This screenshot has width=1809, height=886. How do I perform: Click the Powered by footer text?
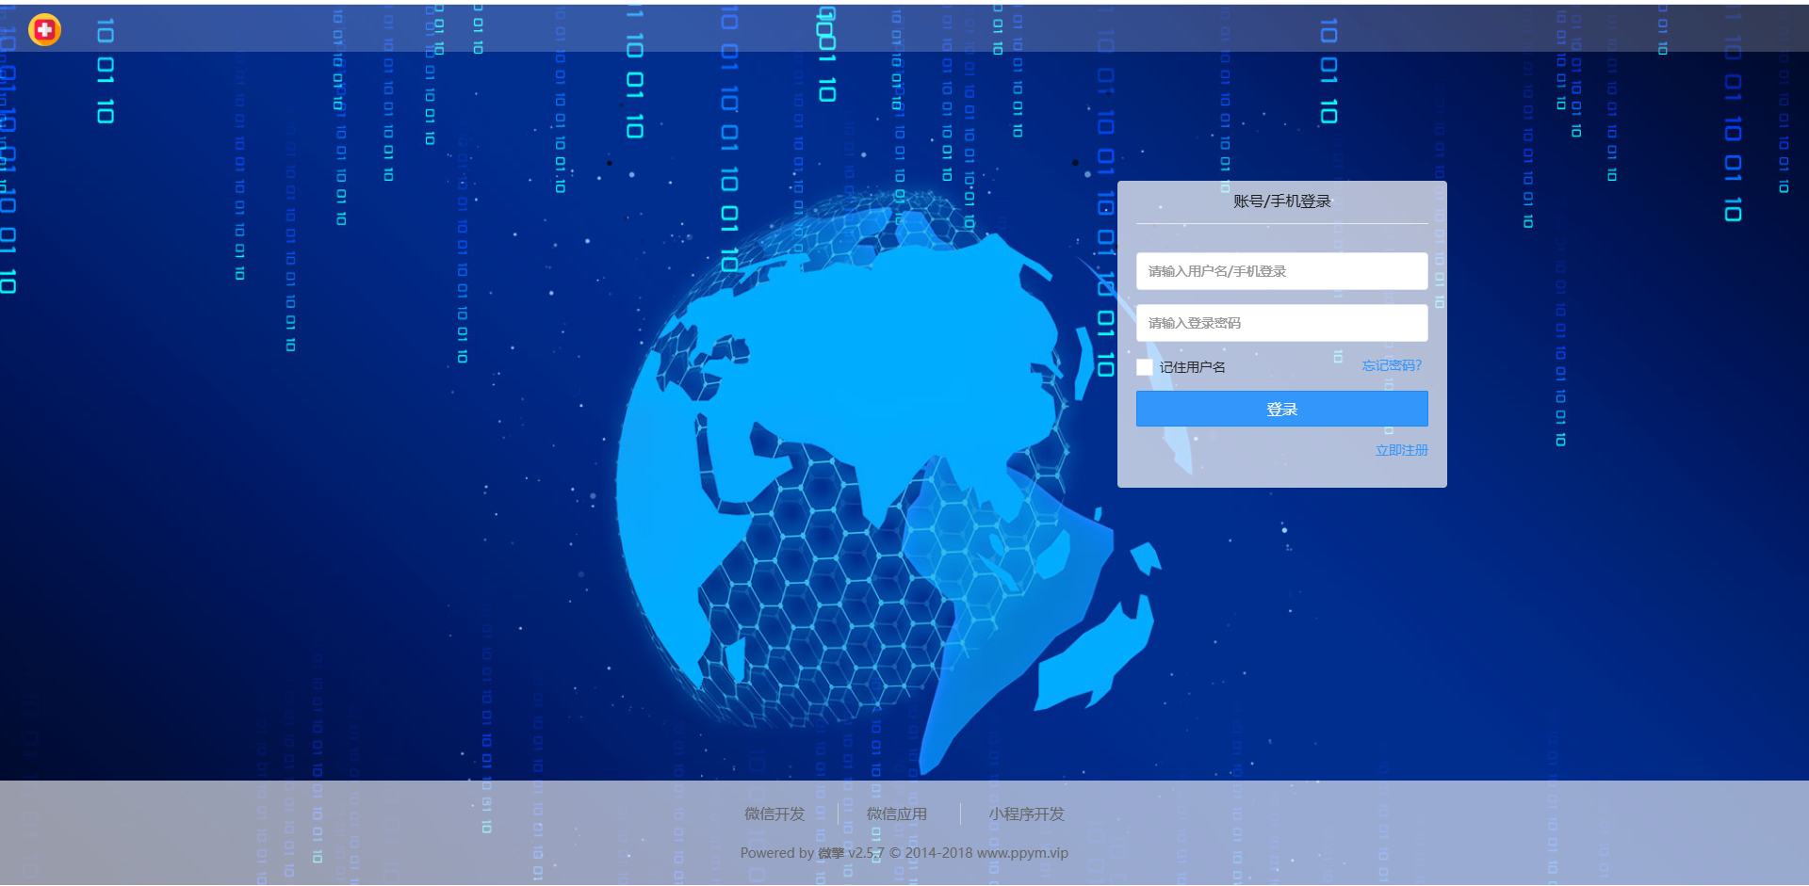tap(776, 853)
